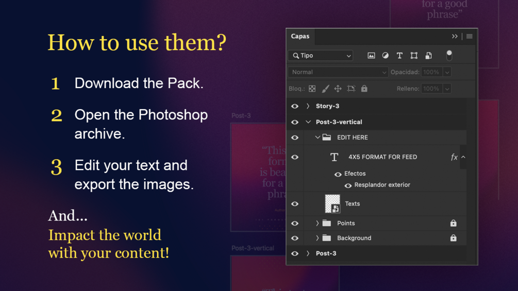The height and width of the screenshot is (291, 518).
Task: Select the Points group name
Action: pyautogui.click(x=346, y=223)
